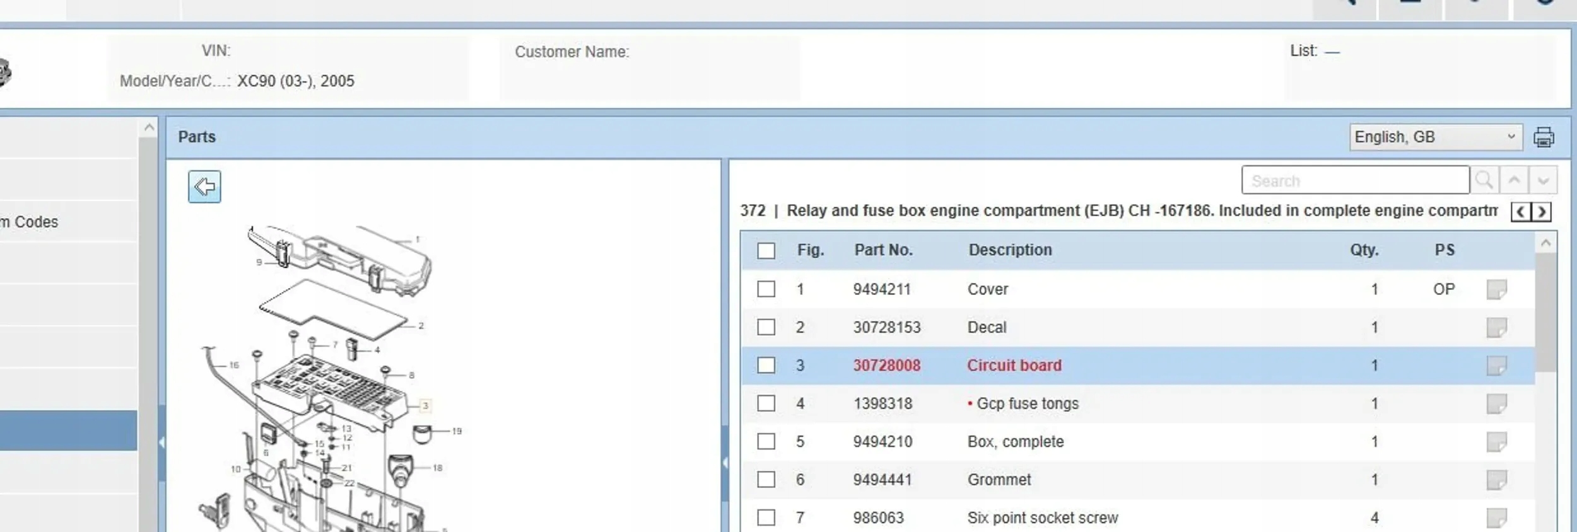
Task: Click the print icon in Parts header
Action: point(1544,137)
